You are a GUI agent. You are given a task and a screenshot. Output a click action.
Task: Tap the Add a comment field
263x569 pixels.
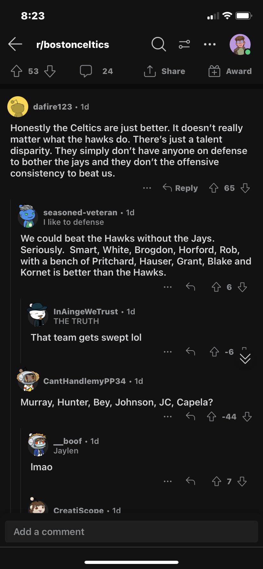tap(131, 532)
